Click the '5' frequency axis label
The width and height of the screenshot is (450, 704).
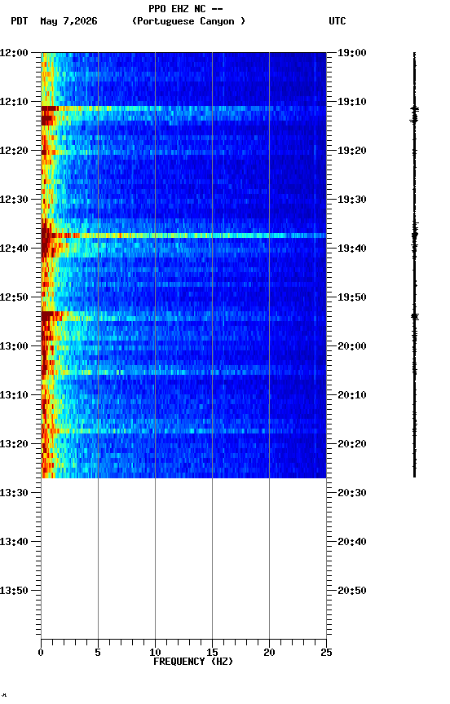pyautogui.click(x=98, y=653)
